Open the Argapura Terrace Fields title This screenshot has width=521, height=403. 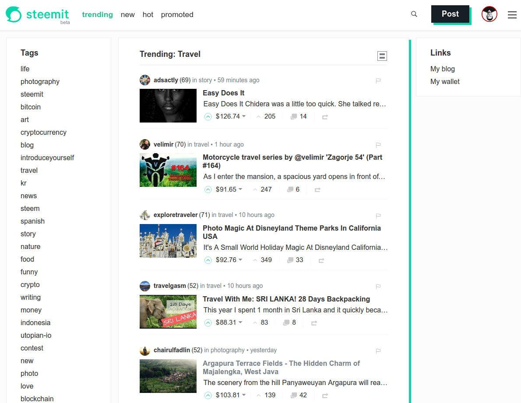pos(281,368)
